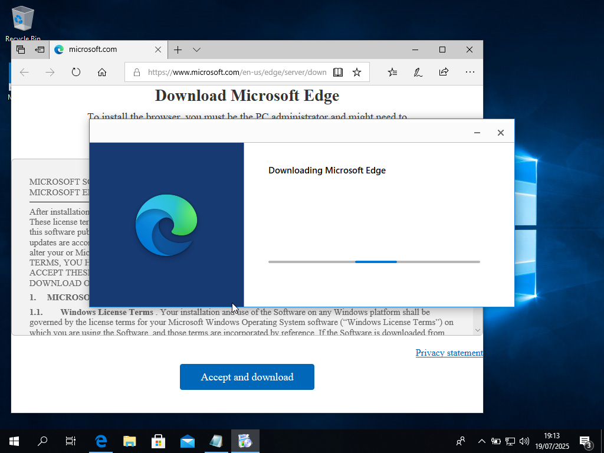Open the More options menu
This screenshot has height=453, width=604.
point(470,72)
